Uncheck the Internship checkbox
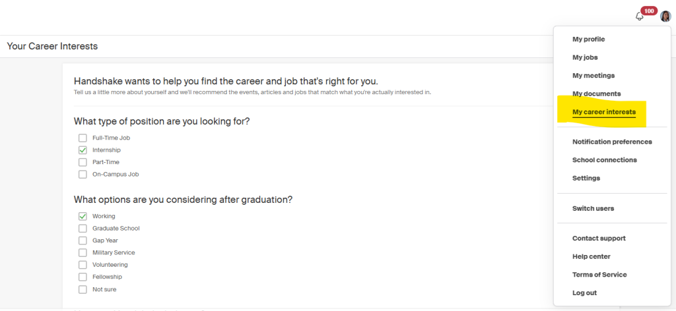The width and height of the screenshot is (676, 311). point(83,150)
